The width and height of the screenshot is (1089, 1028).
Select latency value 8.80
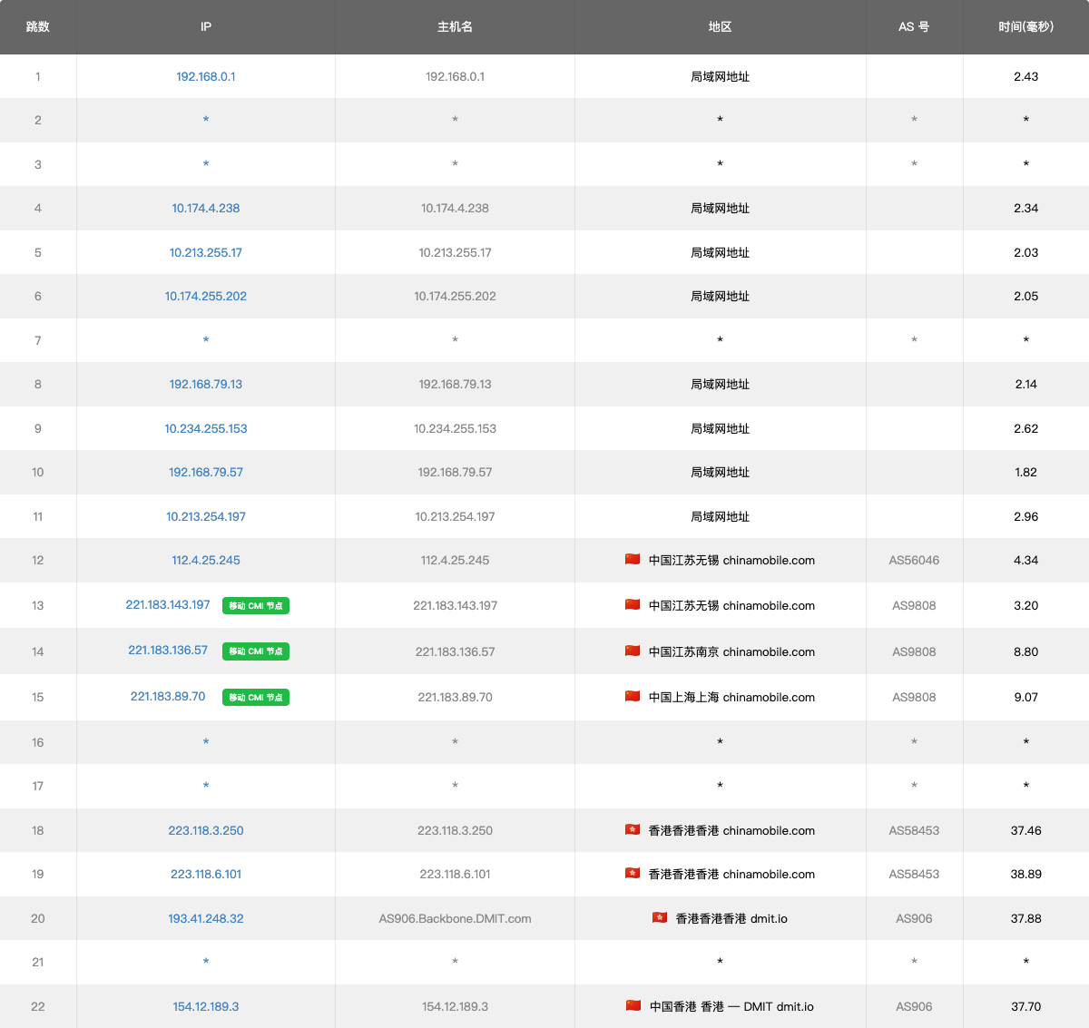click(x=1026, y=651)
